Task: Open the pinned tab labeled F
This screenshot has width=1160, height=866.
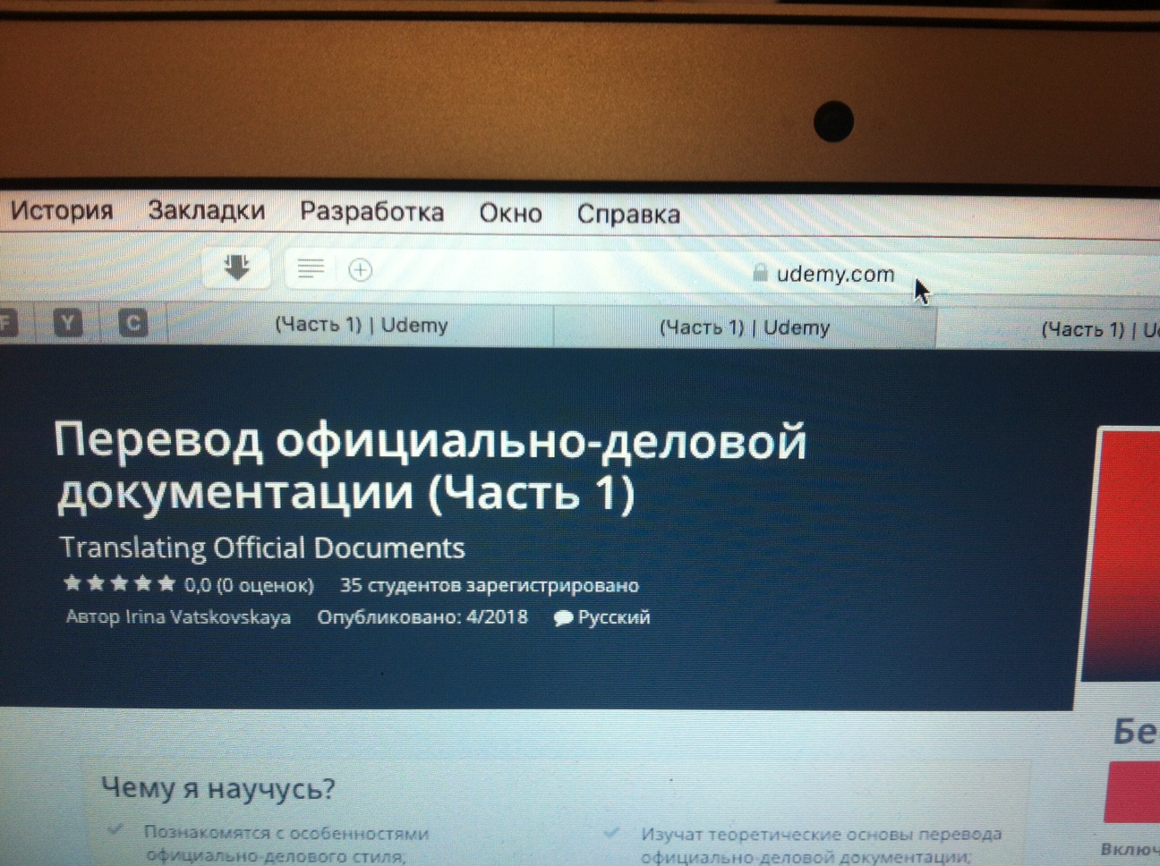Action: tap(7, 322)
